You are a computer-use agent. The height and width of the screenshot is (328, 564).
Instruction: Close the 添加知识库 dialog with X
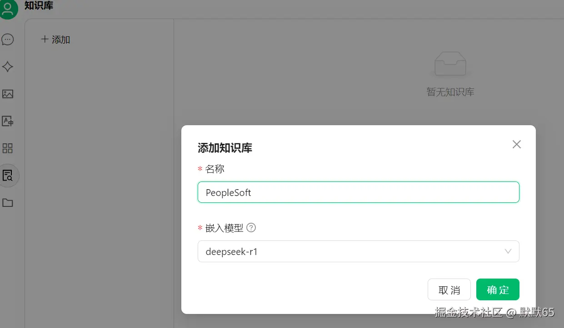coord(516,144)
